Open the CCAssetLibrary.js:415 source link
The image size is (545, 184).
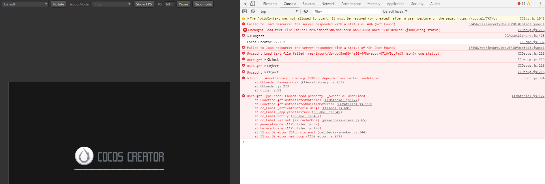point(524,36)
